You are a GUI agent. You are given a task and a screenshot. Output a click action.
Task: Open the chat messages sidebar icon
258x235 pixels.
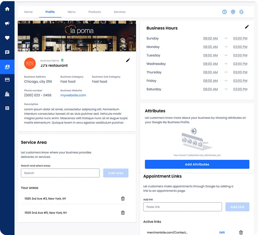pyautogui.click(x=7, y=52)
